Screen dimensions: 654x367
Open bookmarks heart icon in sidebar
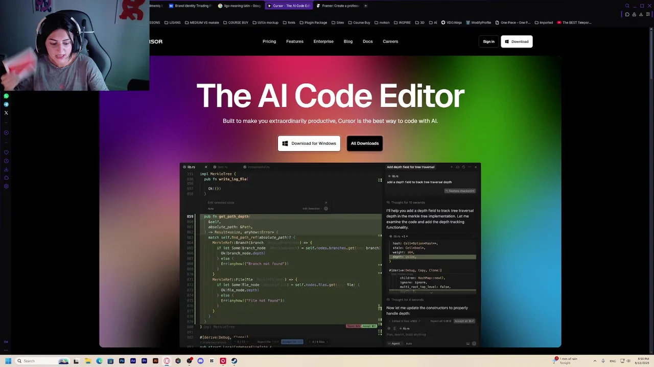coord(6,152)
